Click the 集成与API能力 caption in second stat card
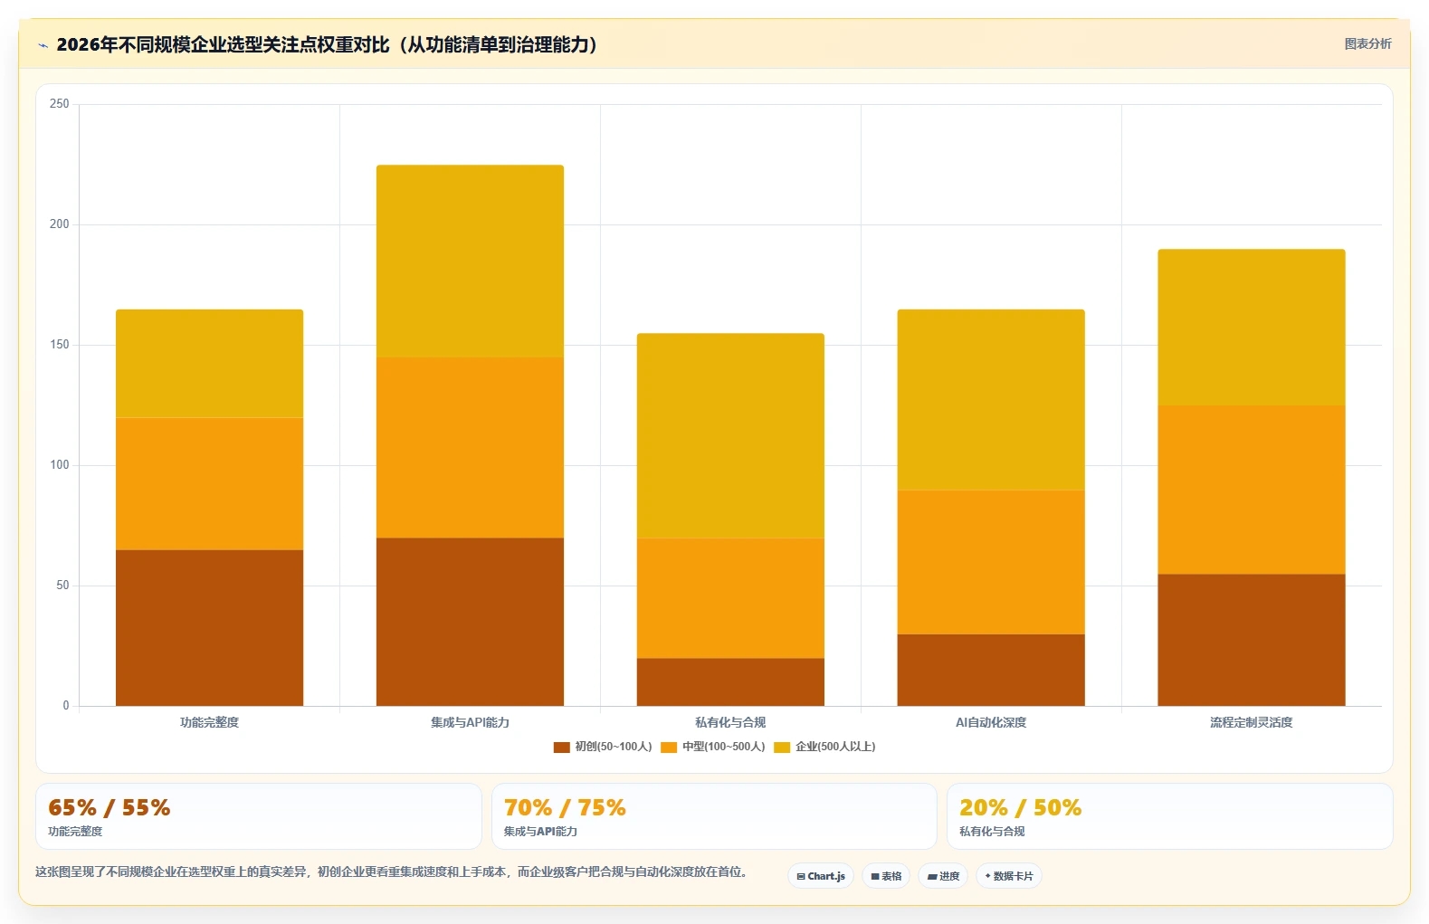The width and height of the screenshot is (1429, 924). pos(540,832)
